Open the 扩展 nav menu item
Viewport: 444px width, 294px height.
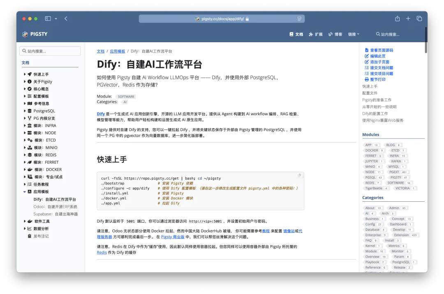point(316,34)
